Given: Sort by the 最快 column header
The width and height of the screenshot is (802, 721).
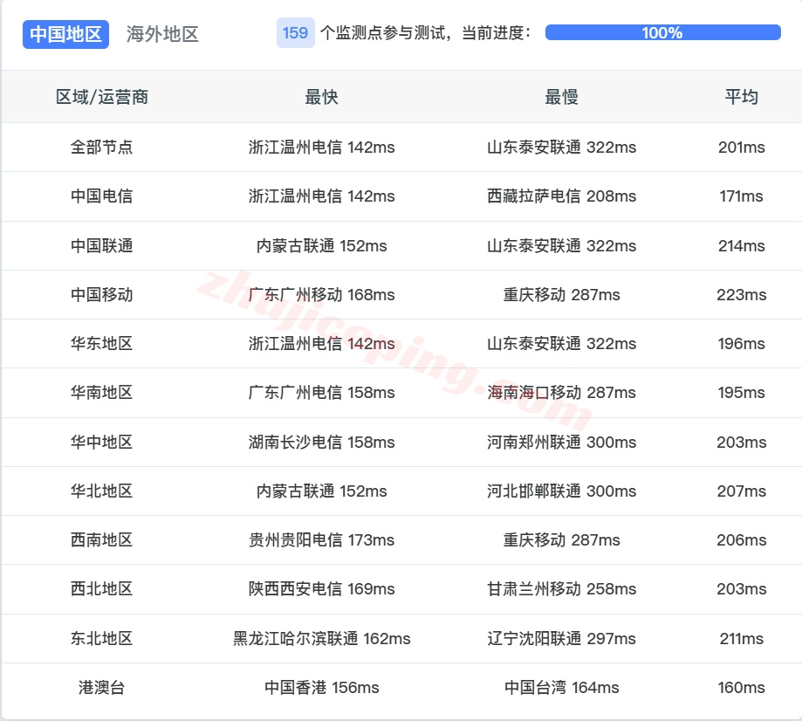Looking at the screenshot, I should (x=321, y=97).
